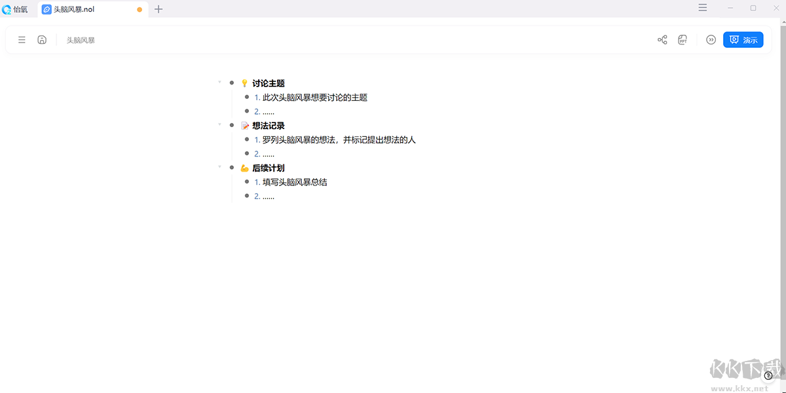Add a new tab with plus

(159, 9)
